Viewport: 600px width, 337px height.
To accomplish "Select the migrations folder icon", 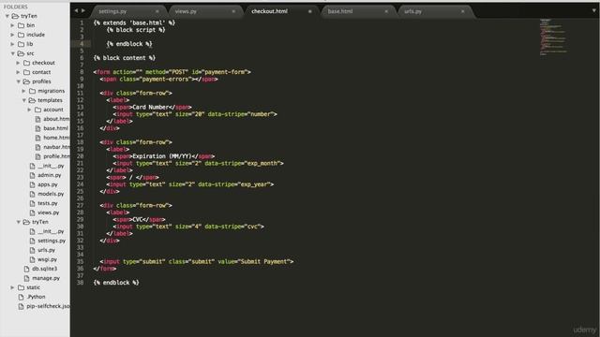I will point(32,91).
